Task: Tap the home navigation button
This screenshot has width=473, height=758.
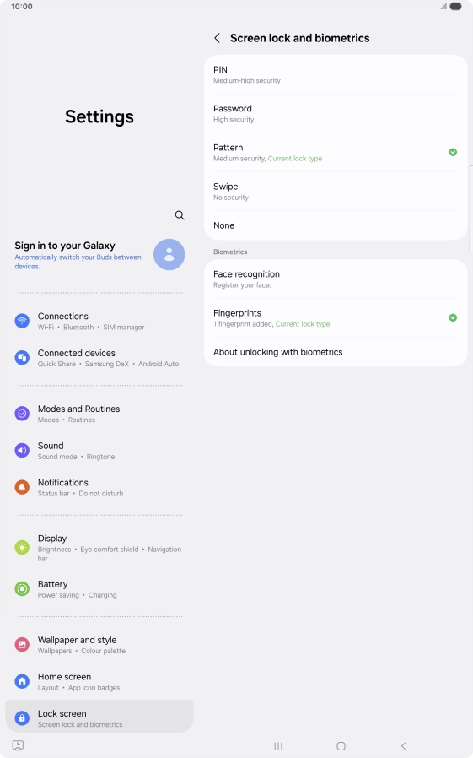Action: (341, 746)
